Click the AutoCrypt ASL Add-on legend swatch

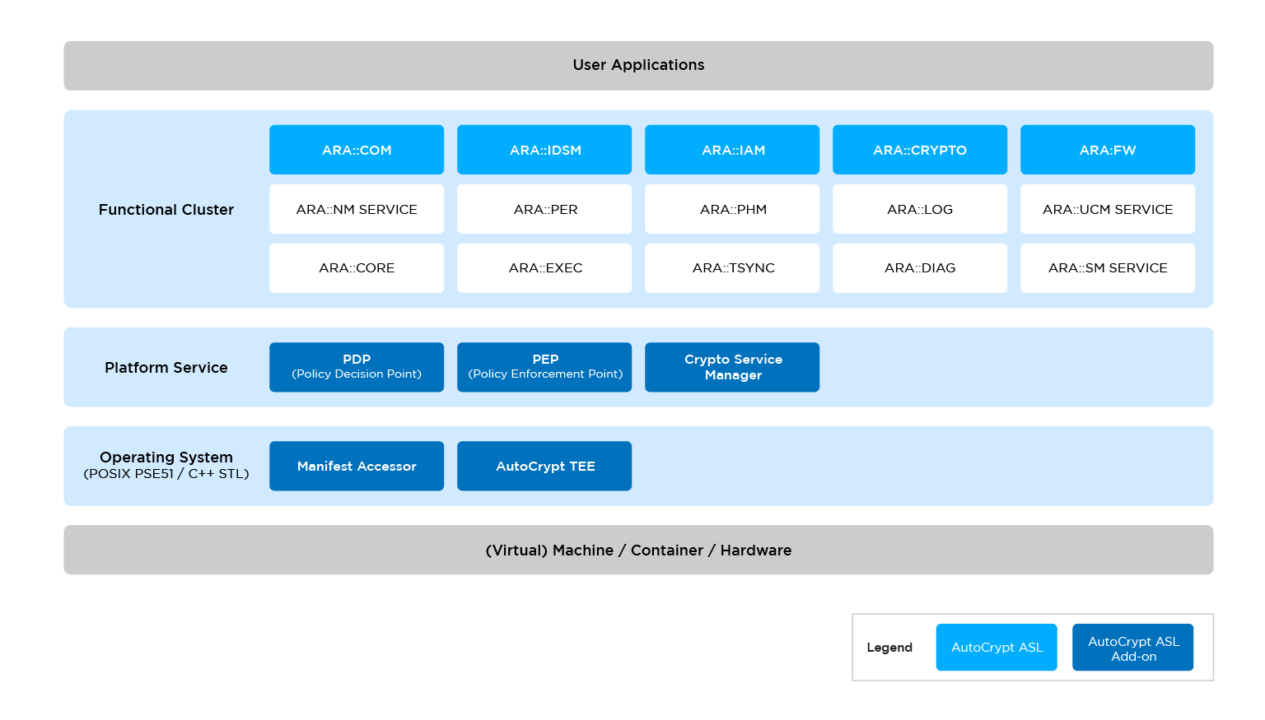pos(1133,648)
